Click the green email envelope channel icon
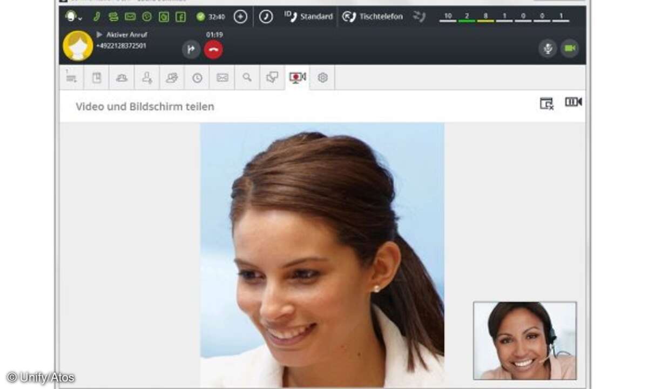 (x=130, y=17)
